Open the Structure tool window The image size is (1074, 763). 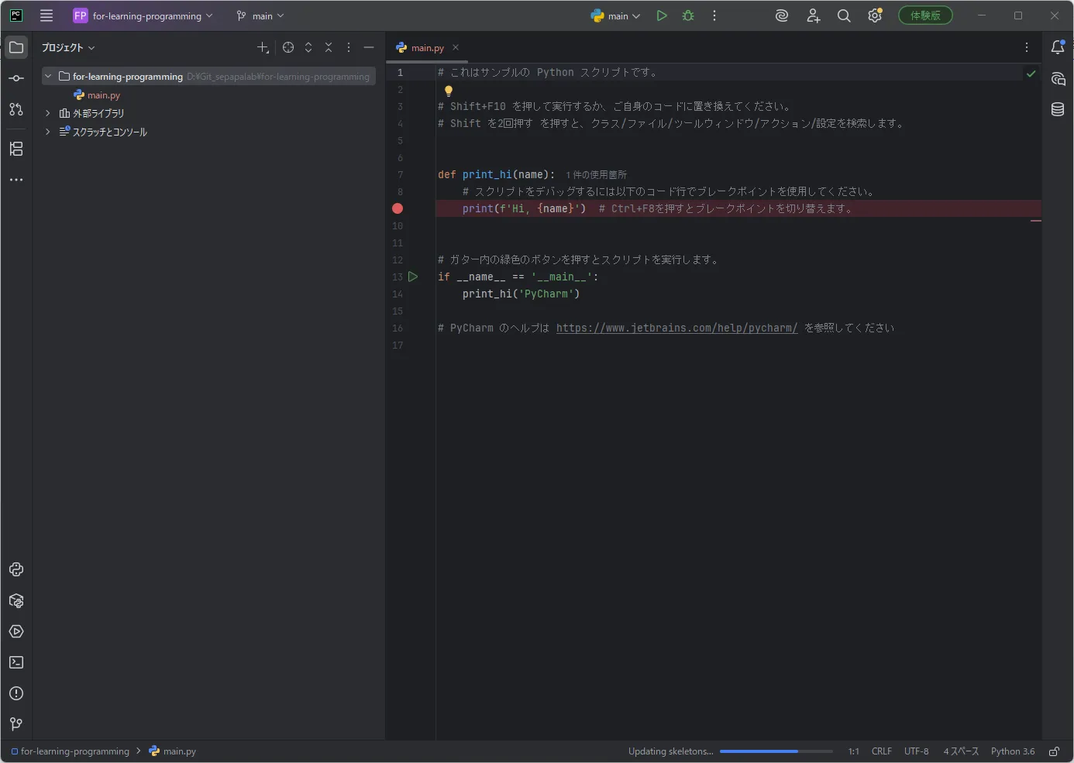point(16,149)
